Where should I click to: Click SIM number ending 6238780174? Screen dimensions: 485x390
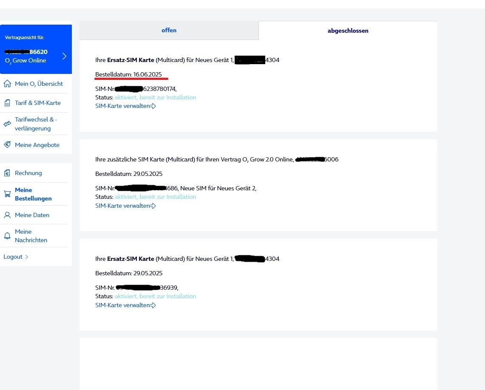(x=136, y=89)
